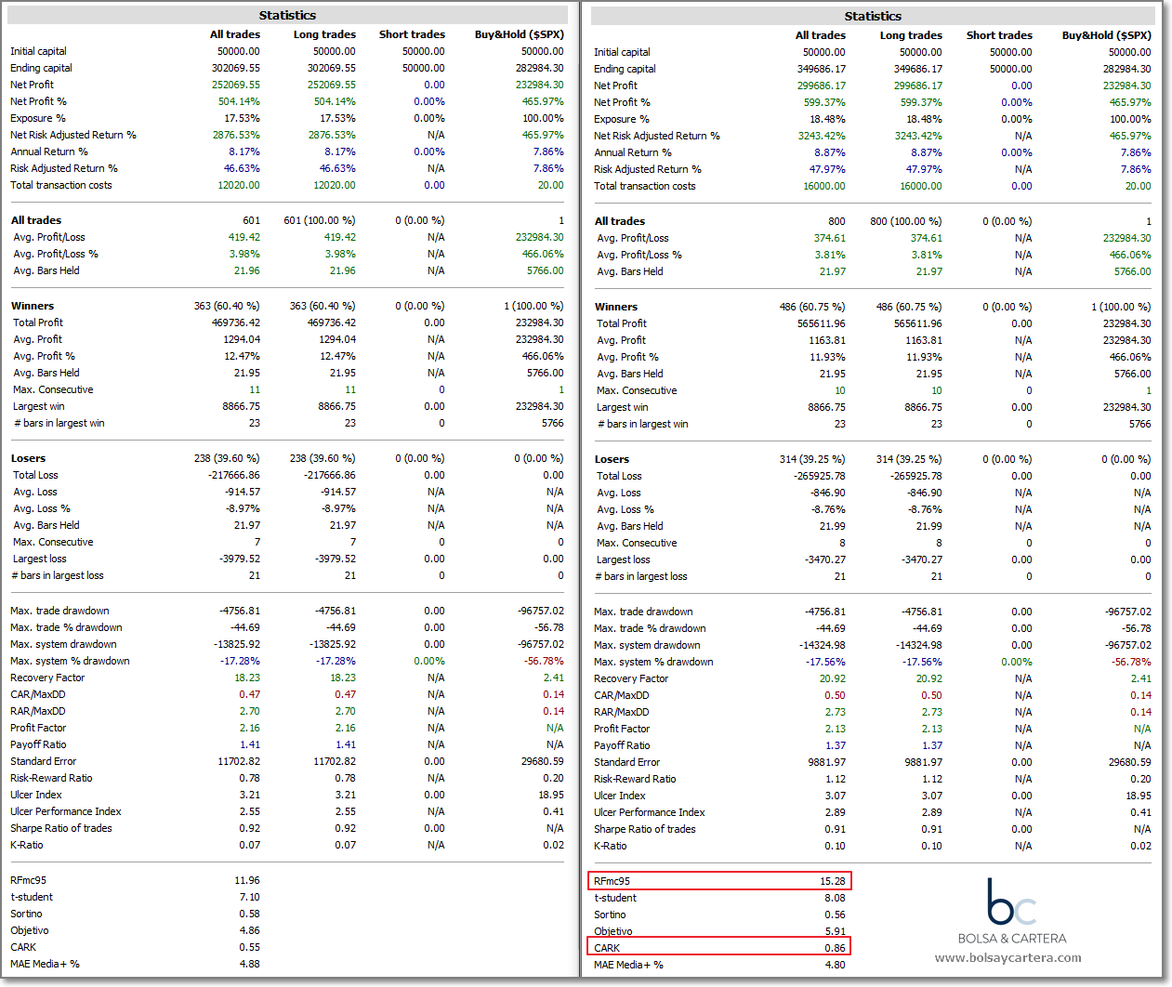1172x987 pixels.
Task: Select the Payoff Ratio 1.37 under All trades
Action: pos(836,745)
